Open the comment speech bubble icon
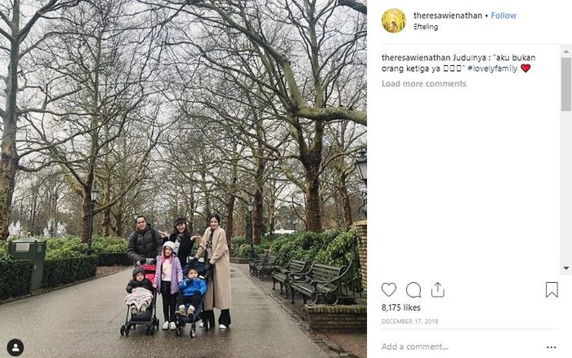 click(413, 289)
